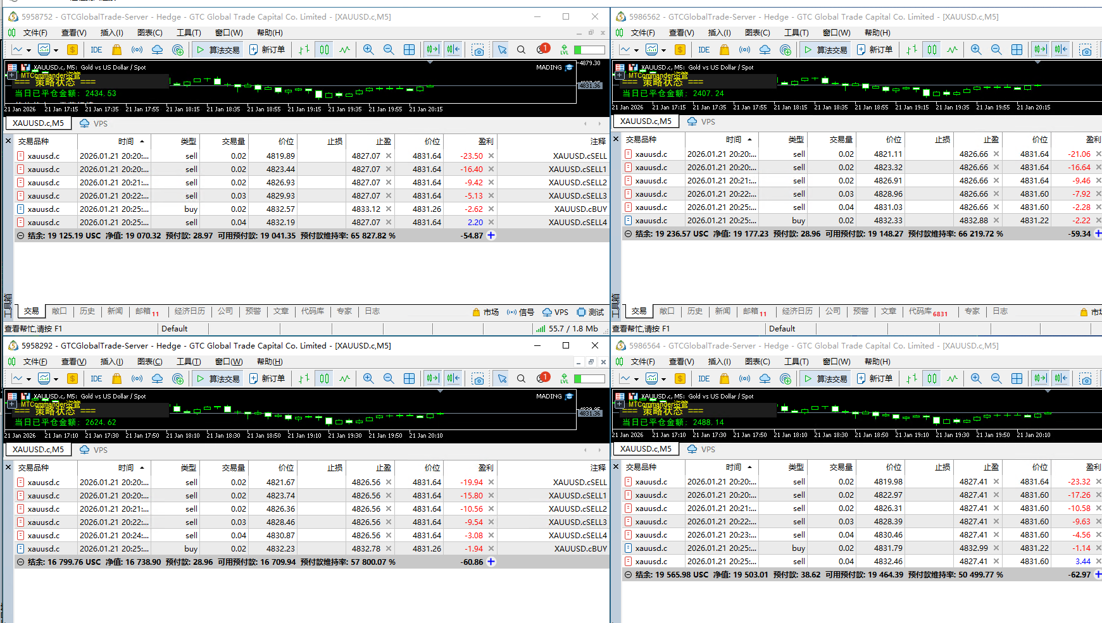Screen dimensions: 1102x623
Task: Open 帮助(H) menu in window 5986564
Action: [877, 362]
